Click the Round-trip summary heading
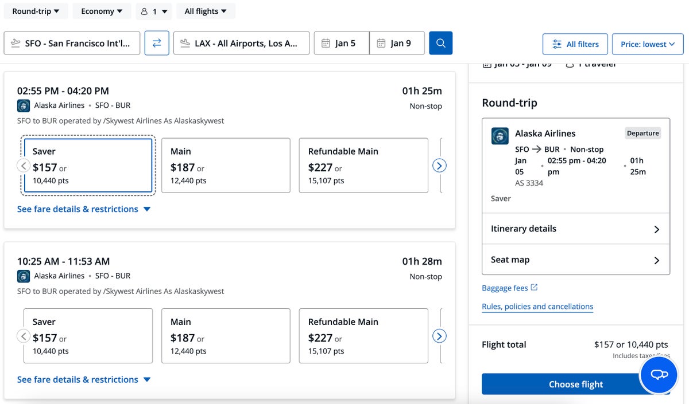 [x=509, y=103]
